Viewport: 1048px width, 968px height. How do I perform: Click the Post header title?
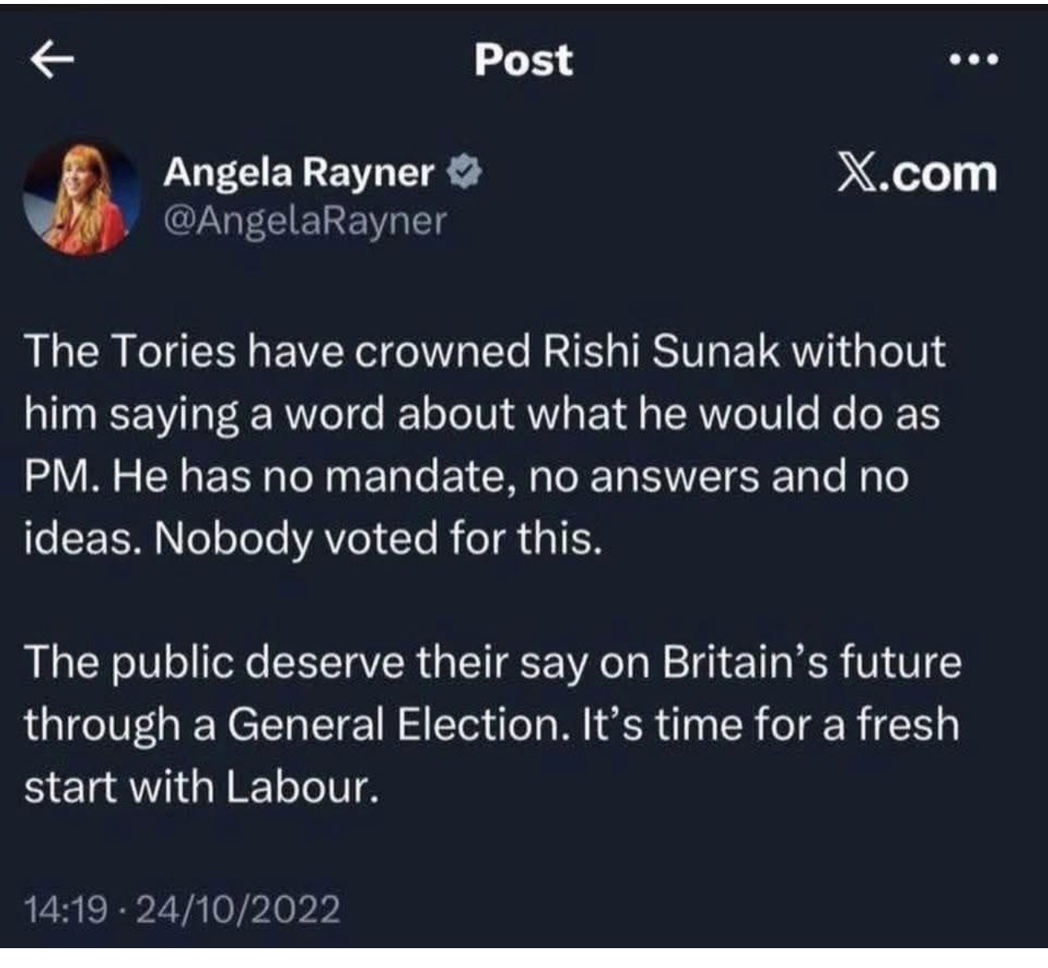point(523,60)
